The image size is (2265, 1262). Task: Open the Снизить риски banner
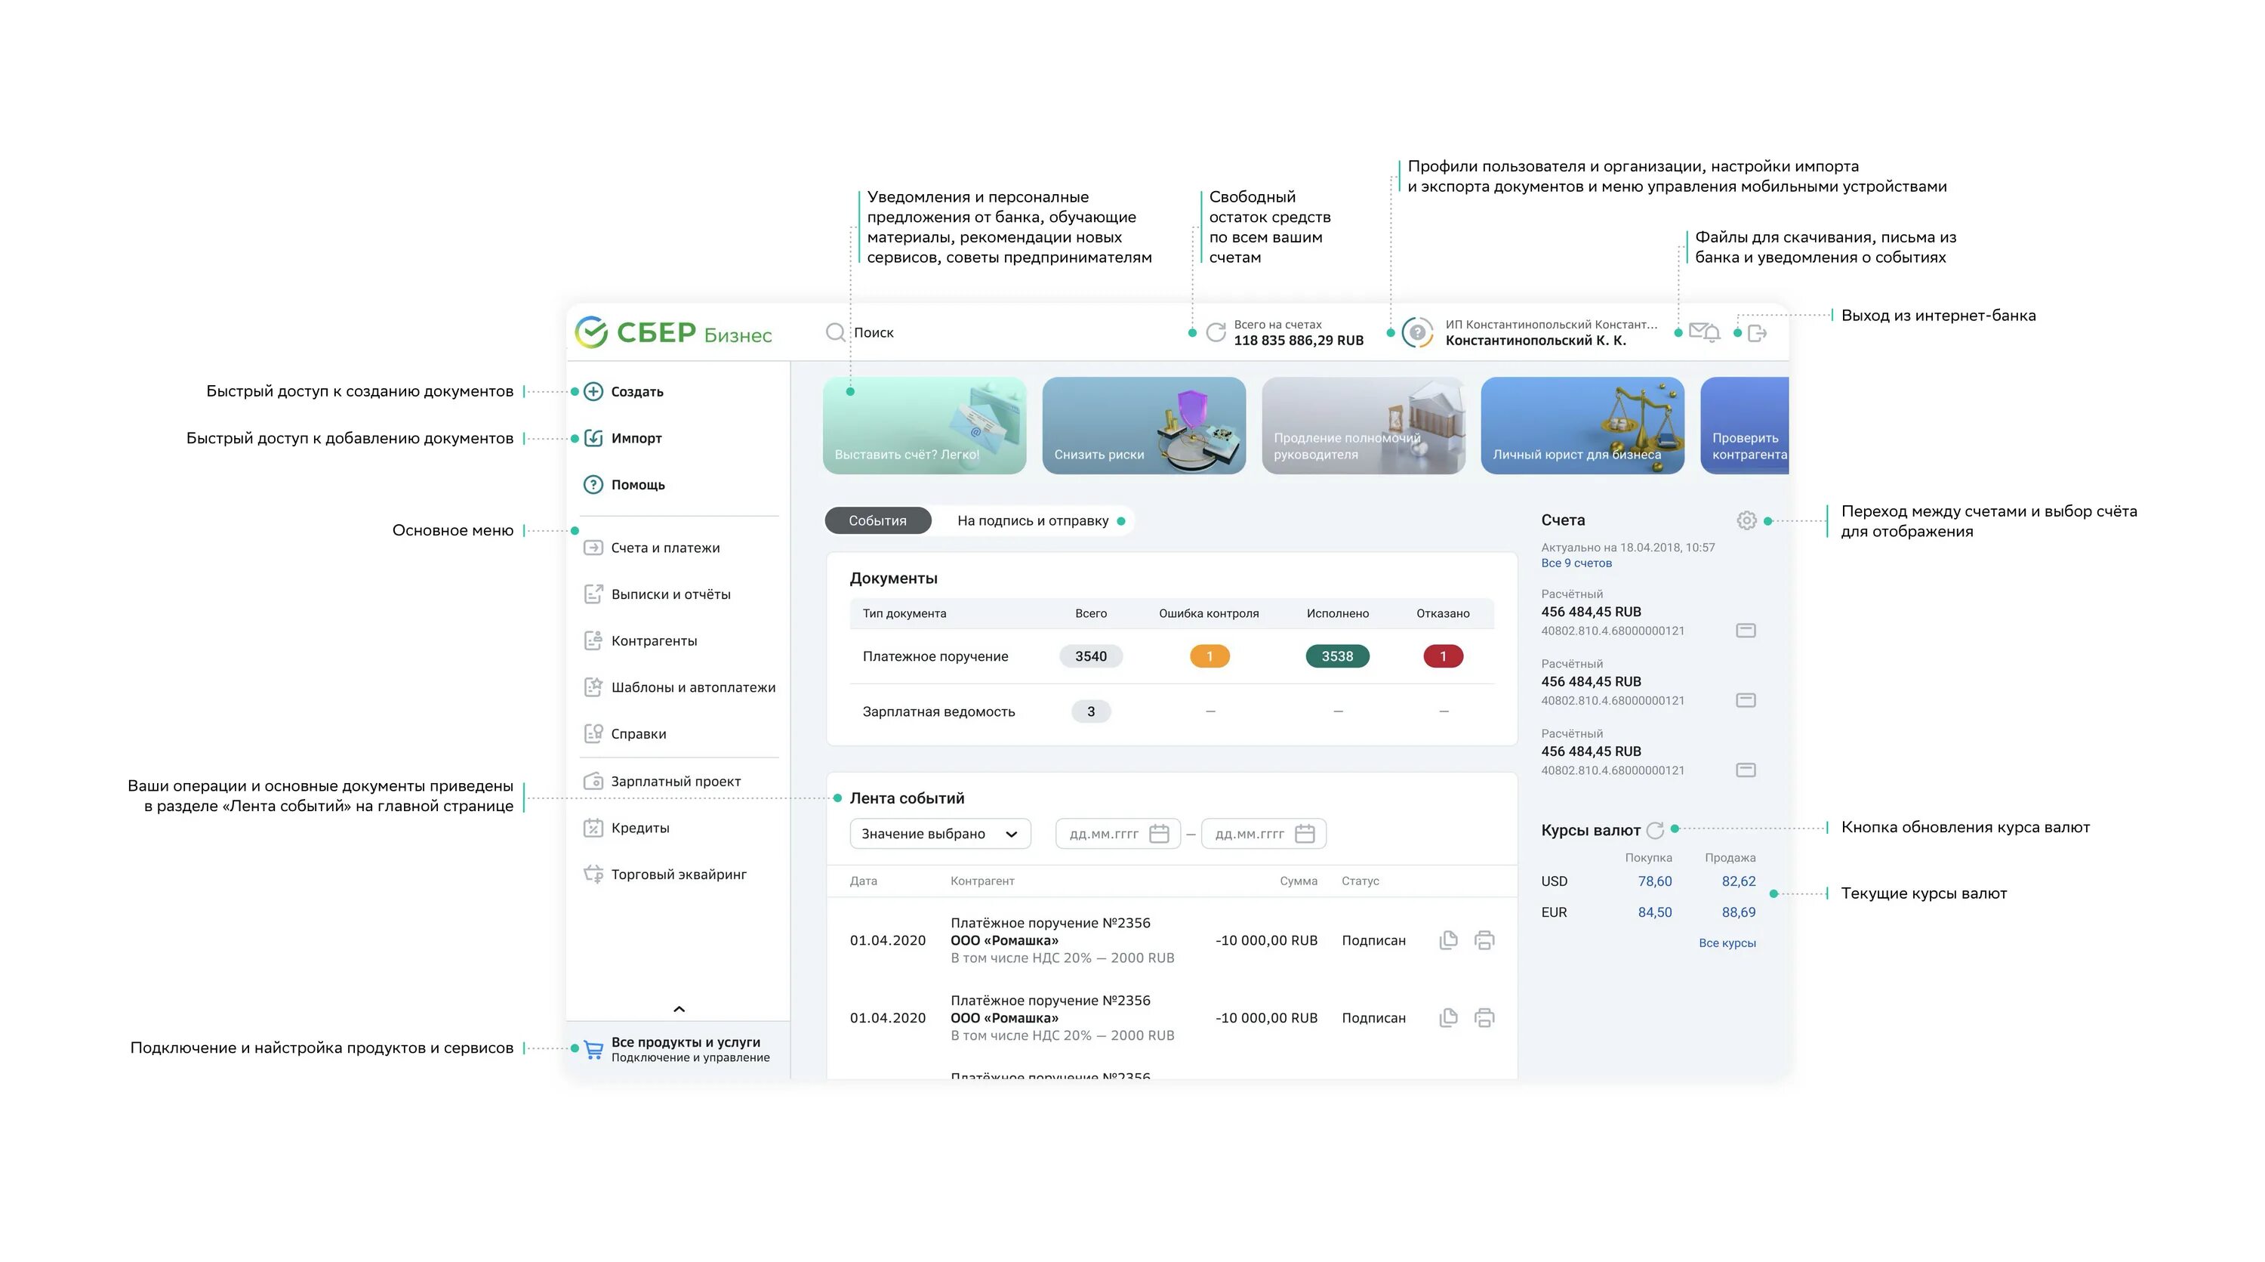[x=1144, y=426]
